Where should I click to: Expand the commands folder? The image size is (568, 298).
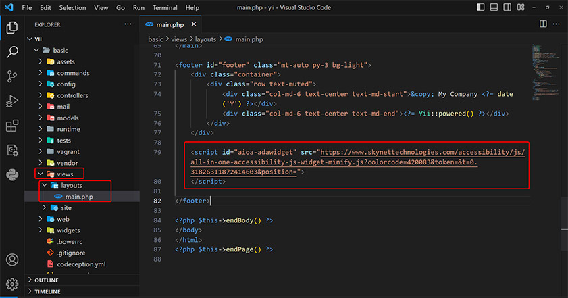tap(82, 72)
